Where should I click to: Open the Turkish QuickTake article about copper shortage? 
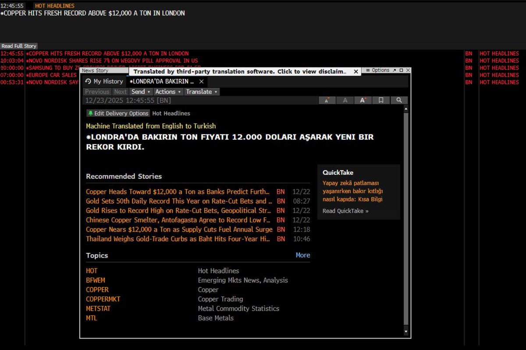[353, 191]
